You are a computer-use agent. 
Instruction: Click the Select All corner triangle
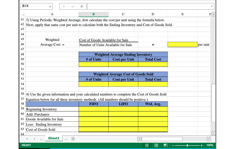23,14
